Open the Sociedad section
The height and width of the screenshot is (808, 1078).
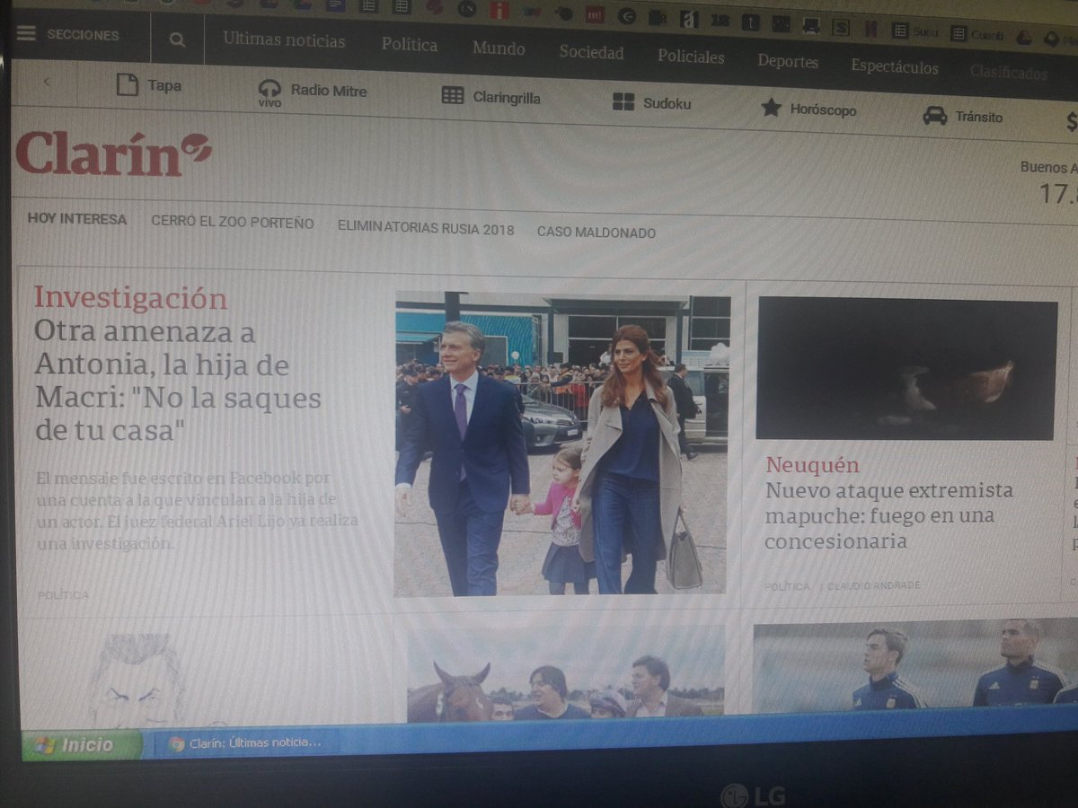coord(591,52)
